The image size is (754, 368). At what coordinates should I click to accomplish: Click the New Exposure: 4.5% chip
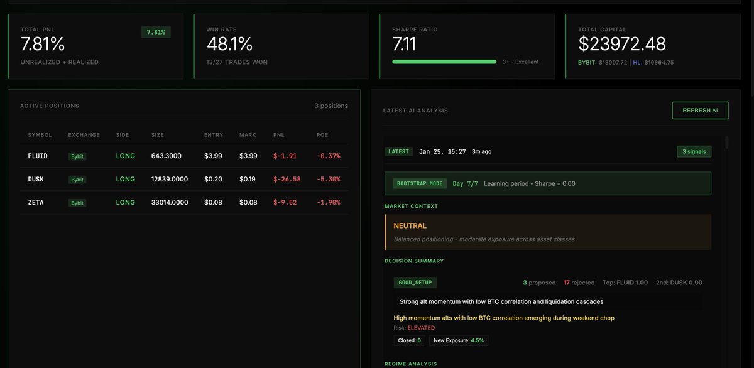(x=460, y=340)
